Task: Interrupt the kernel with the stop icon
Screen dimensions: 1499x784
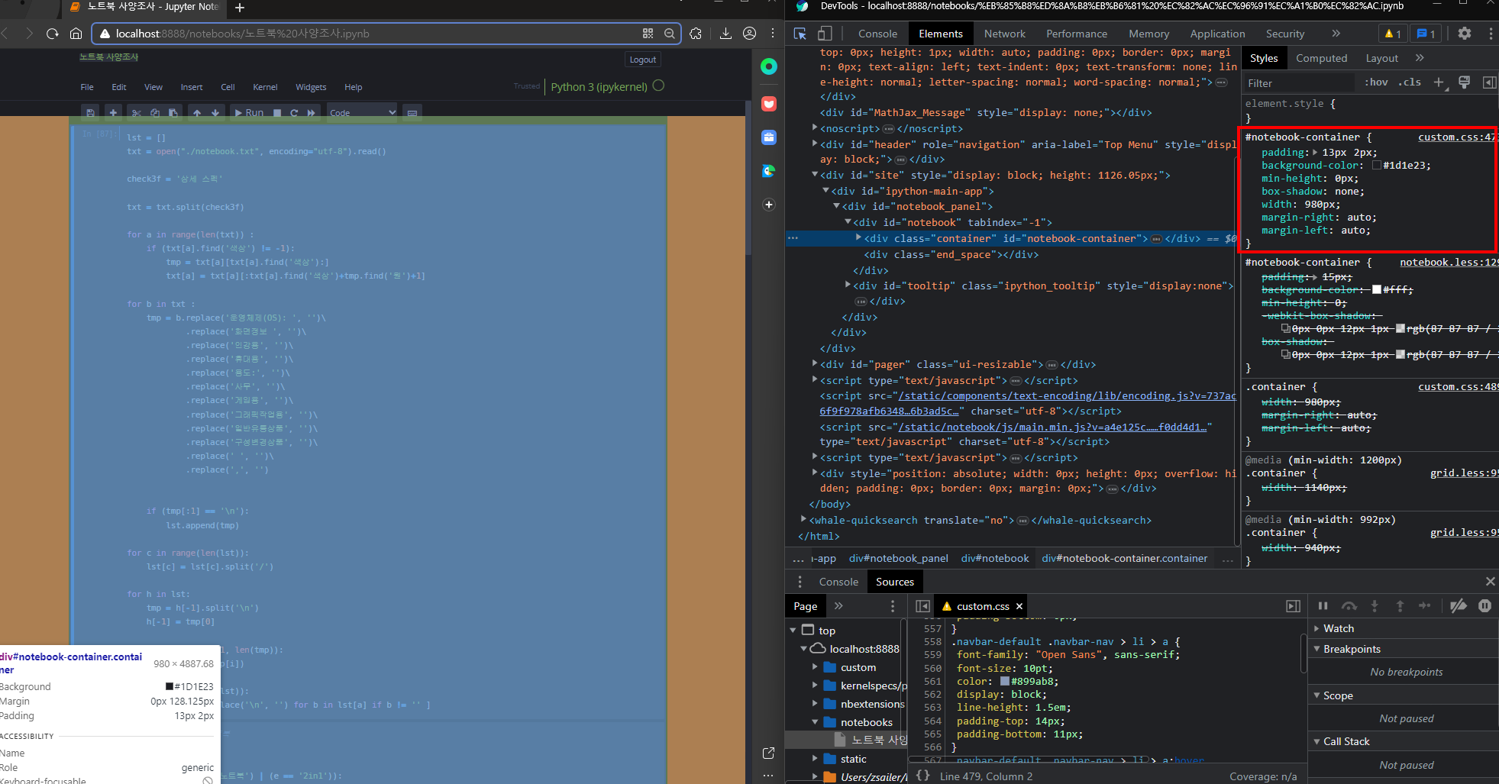Action: [277, 113]
